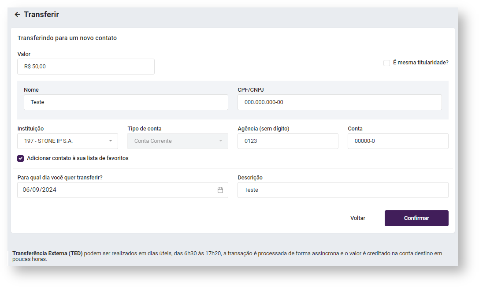Click the Voltar button
Image resolution: width=479 pixels, height=287 pixels.
[x=357, y=218]
